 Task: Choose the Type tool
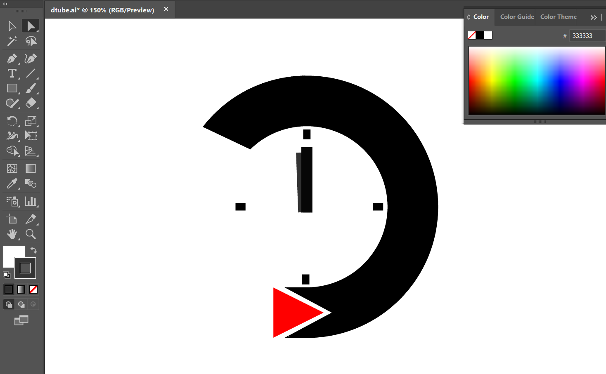point(12,73)
